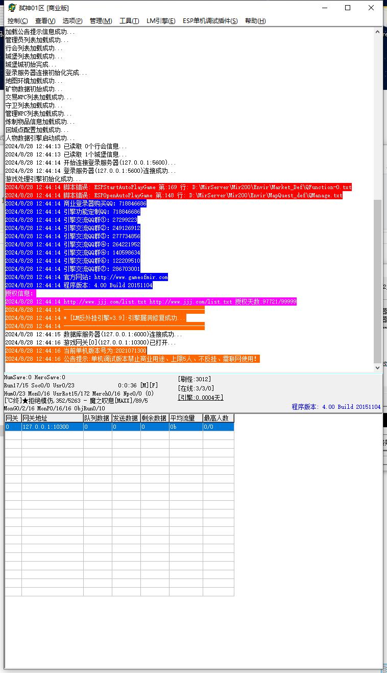Select gateway address cell 127.0.0.1:10300
This screenshot has width=387, height=673.
(x=52, y=427)
